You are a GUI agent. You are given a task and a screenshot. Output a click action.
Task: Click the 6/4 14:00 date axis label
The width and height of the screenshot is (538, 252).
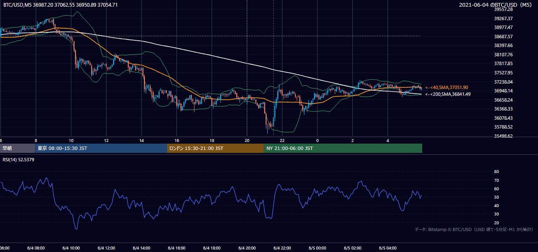141,248
